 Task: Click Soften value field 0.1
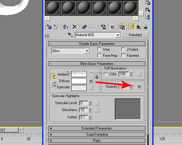[x=84, y=117]
